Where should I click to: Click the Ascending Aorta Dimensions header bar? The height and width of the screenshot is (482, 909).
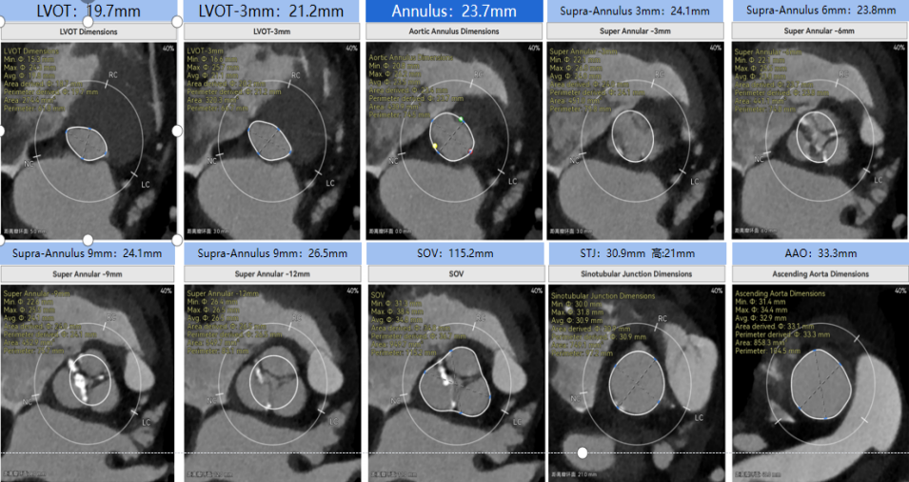point(819,273)
